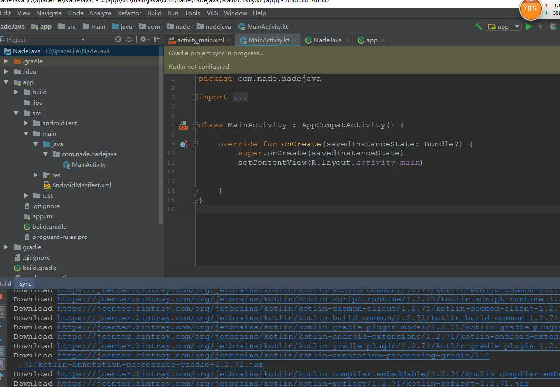Select MainActivity in the project tree

tap(84, 165)
